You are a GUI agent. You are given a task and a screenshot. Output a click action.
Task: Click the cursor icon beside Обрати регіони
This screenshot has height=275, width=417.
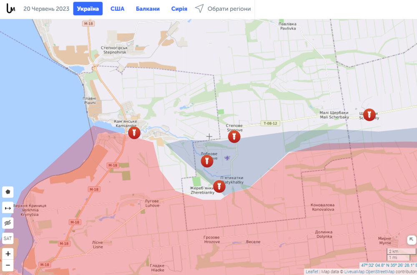click(199, 8)
